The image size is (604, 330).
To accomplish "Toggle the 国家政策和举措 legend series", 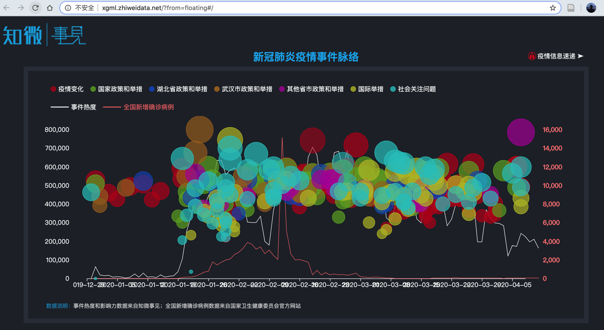I will pyautogui.click(x=116, y=89).
